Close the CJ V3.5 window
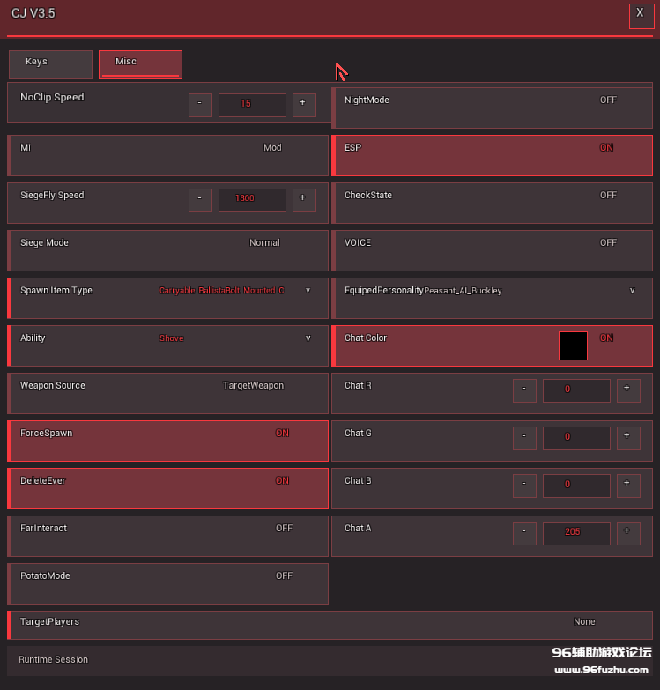This screenshot has height=690, width=660. click(641, 16)
